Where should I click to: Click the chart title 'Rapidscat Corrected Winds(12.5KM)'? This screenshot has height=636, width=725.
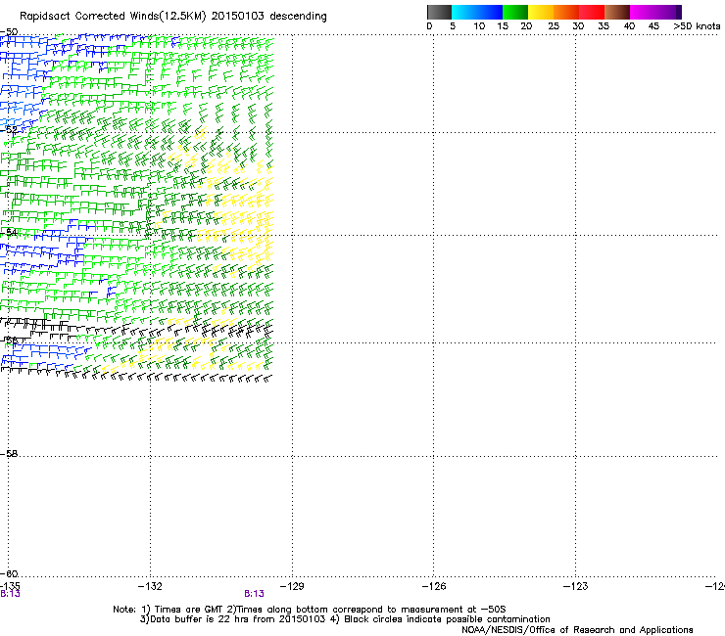tap(113, 17)
